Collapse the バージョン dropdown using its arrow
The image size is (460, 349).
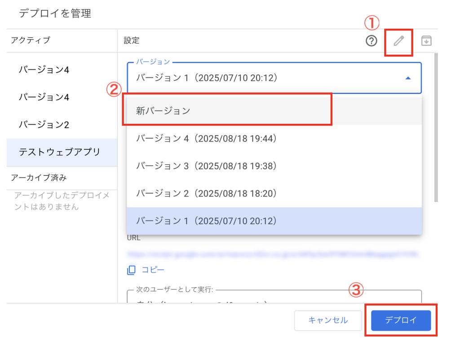click(408, 78)
